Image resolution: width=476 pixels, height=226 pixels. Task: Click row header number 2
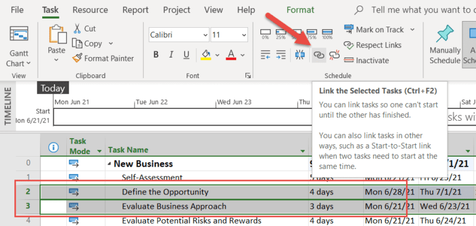point(28,192)
